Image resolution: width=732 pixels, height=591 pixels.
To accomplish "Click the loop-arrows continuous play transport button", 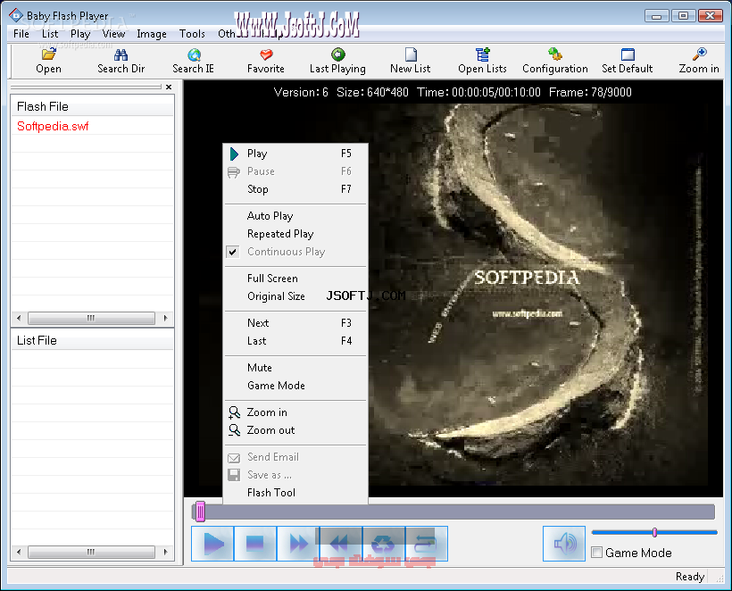I will point(426,544).
